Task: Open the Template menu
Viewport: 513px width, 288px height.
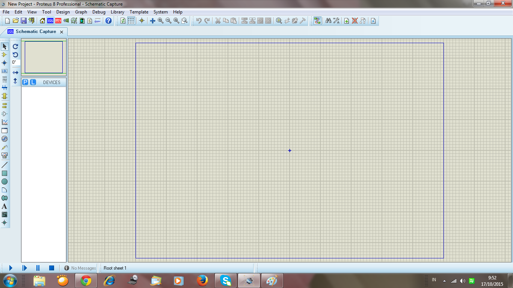Action: tap(139, 12)
